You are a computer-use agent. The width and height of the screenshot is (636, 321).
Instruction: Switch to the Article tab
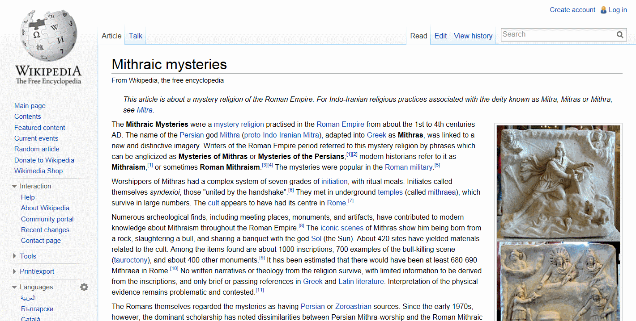(x=111, y=36)
